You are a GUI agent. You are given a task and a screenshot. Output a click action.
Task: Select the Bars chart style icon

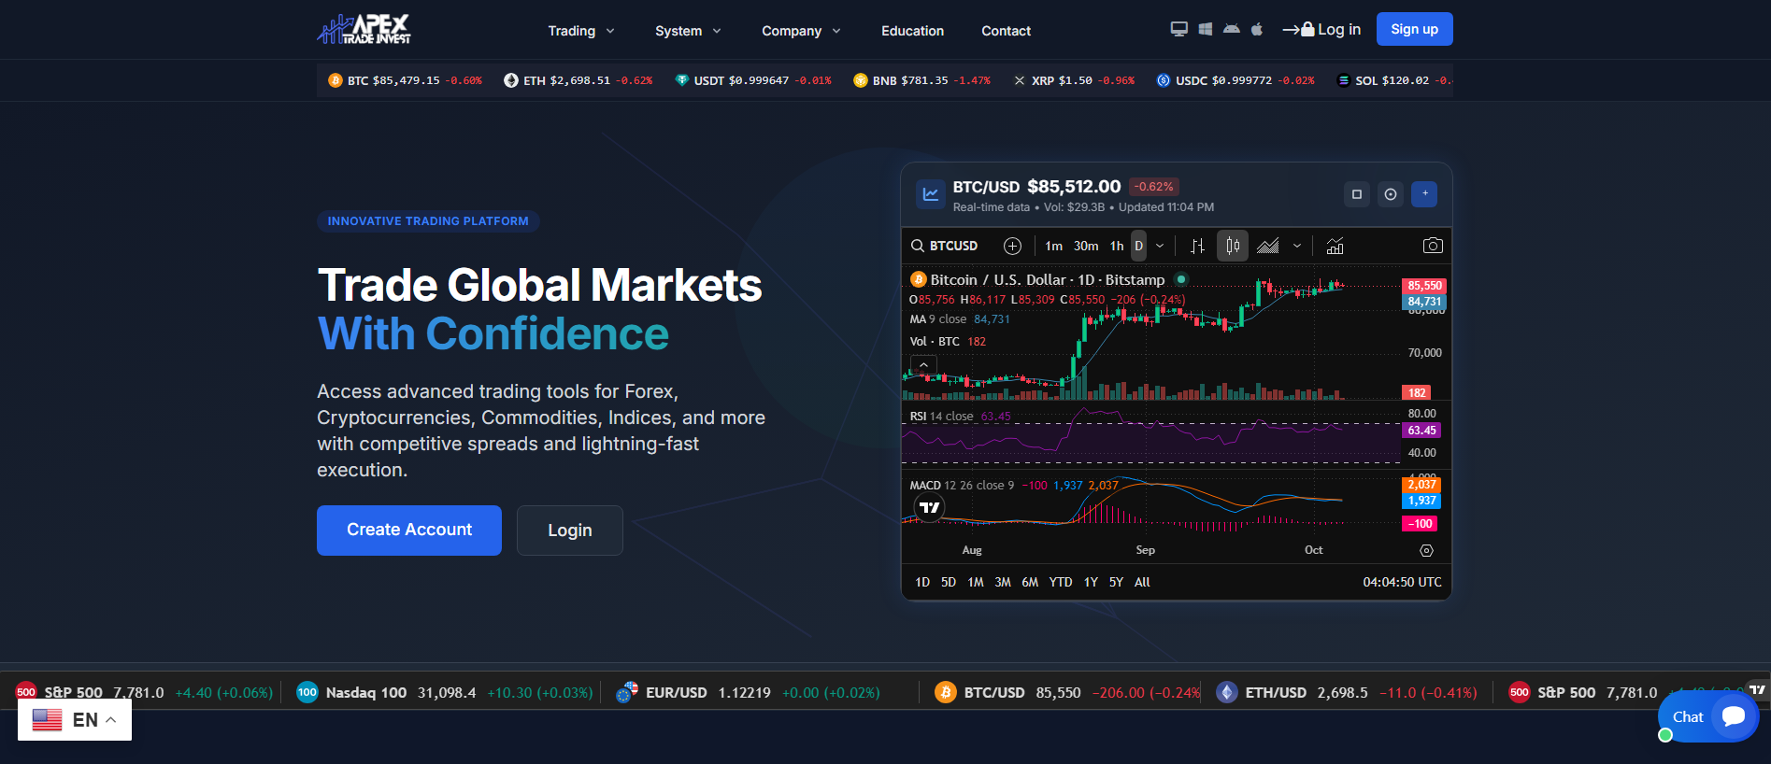1197,246
